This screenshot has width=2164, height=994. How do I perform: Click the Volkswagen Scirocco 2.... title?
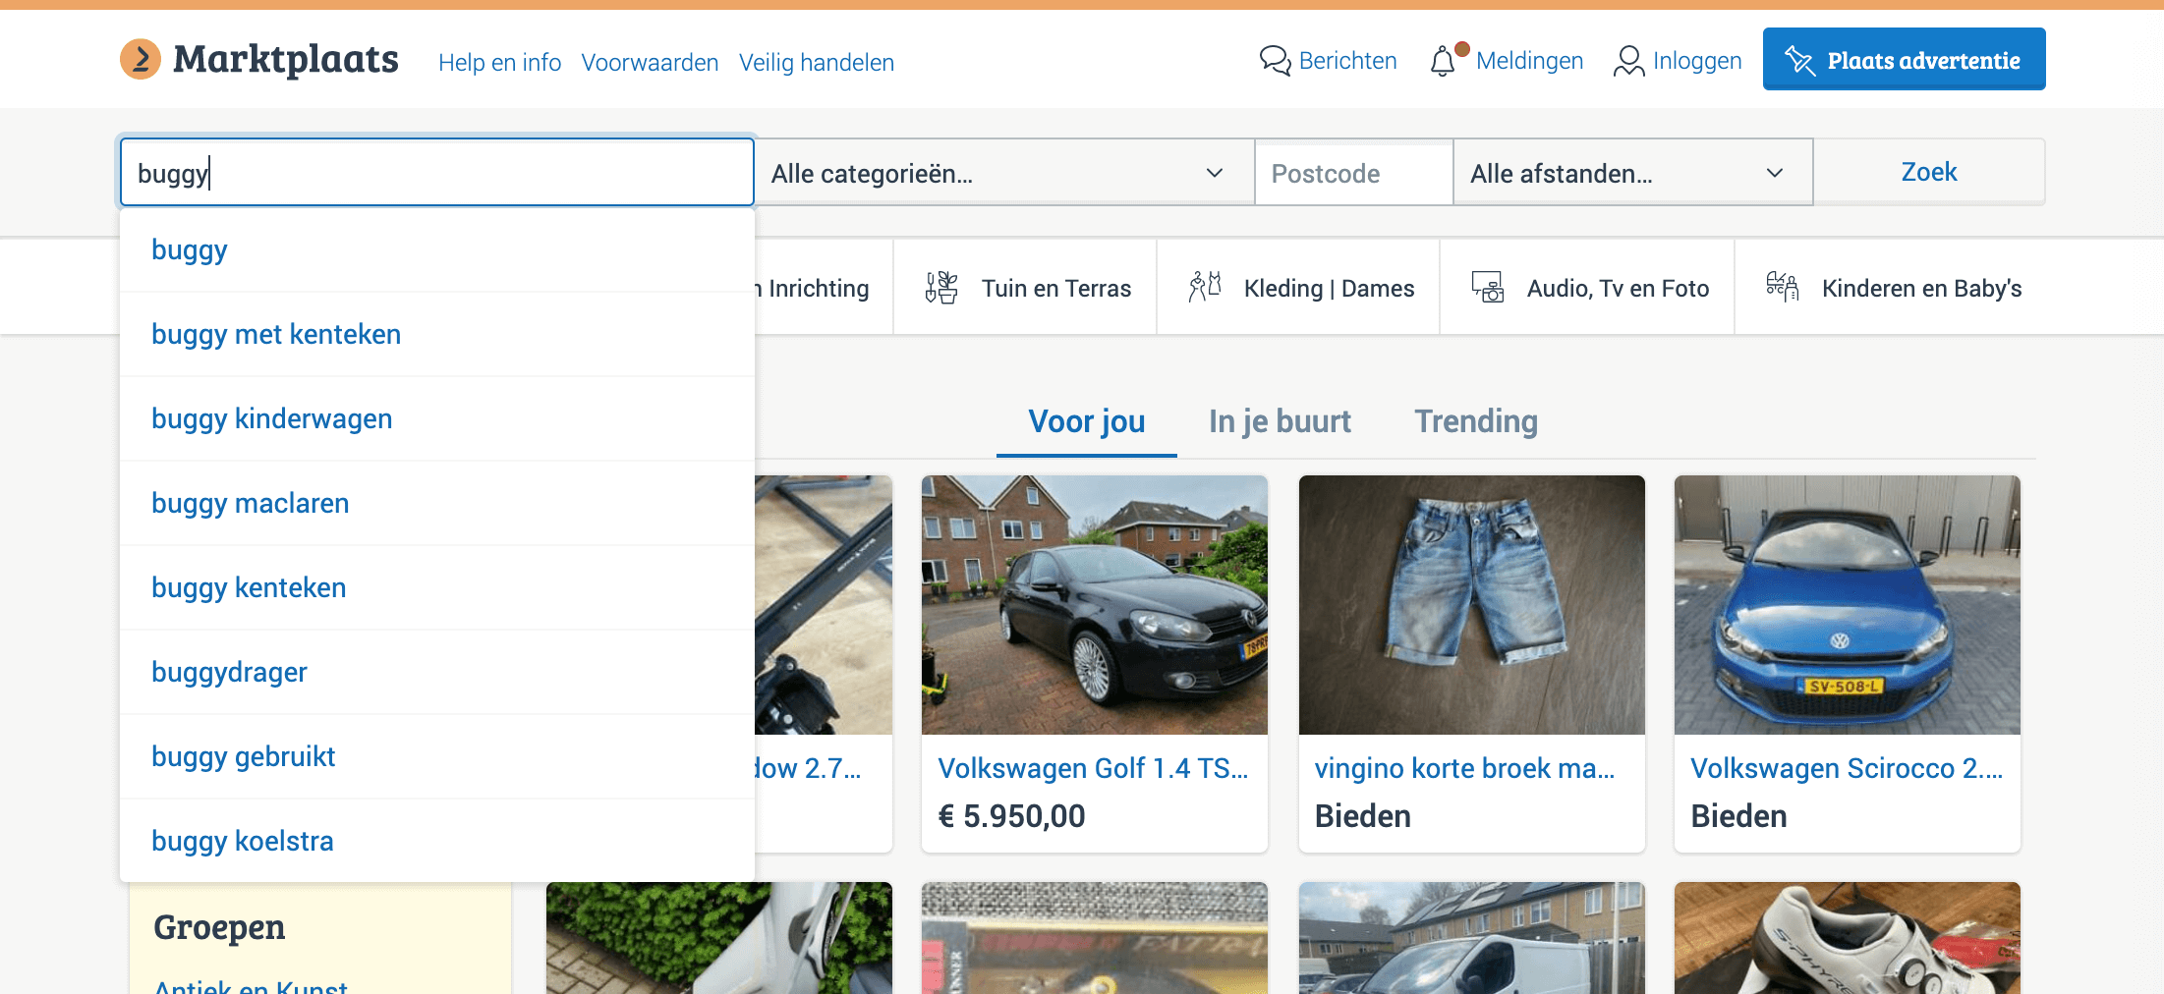tap(1847, 768)
